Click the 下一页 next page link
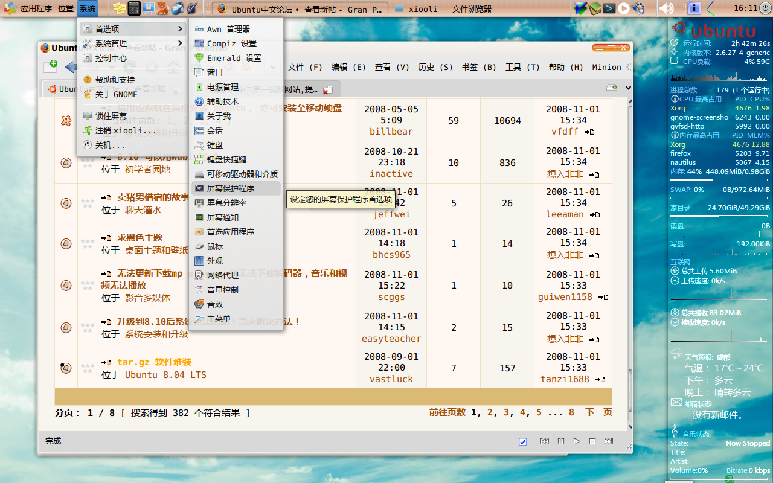773x483 pixels. coord(598,412)
